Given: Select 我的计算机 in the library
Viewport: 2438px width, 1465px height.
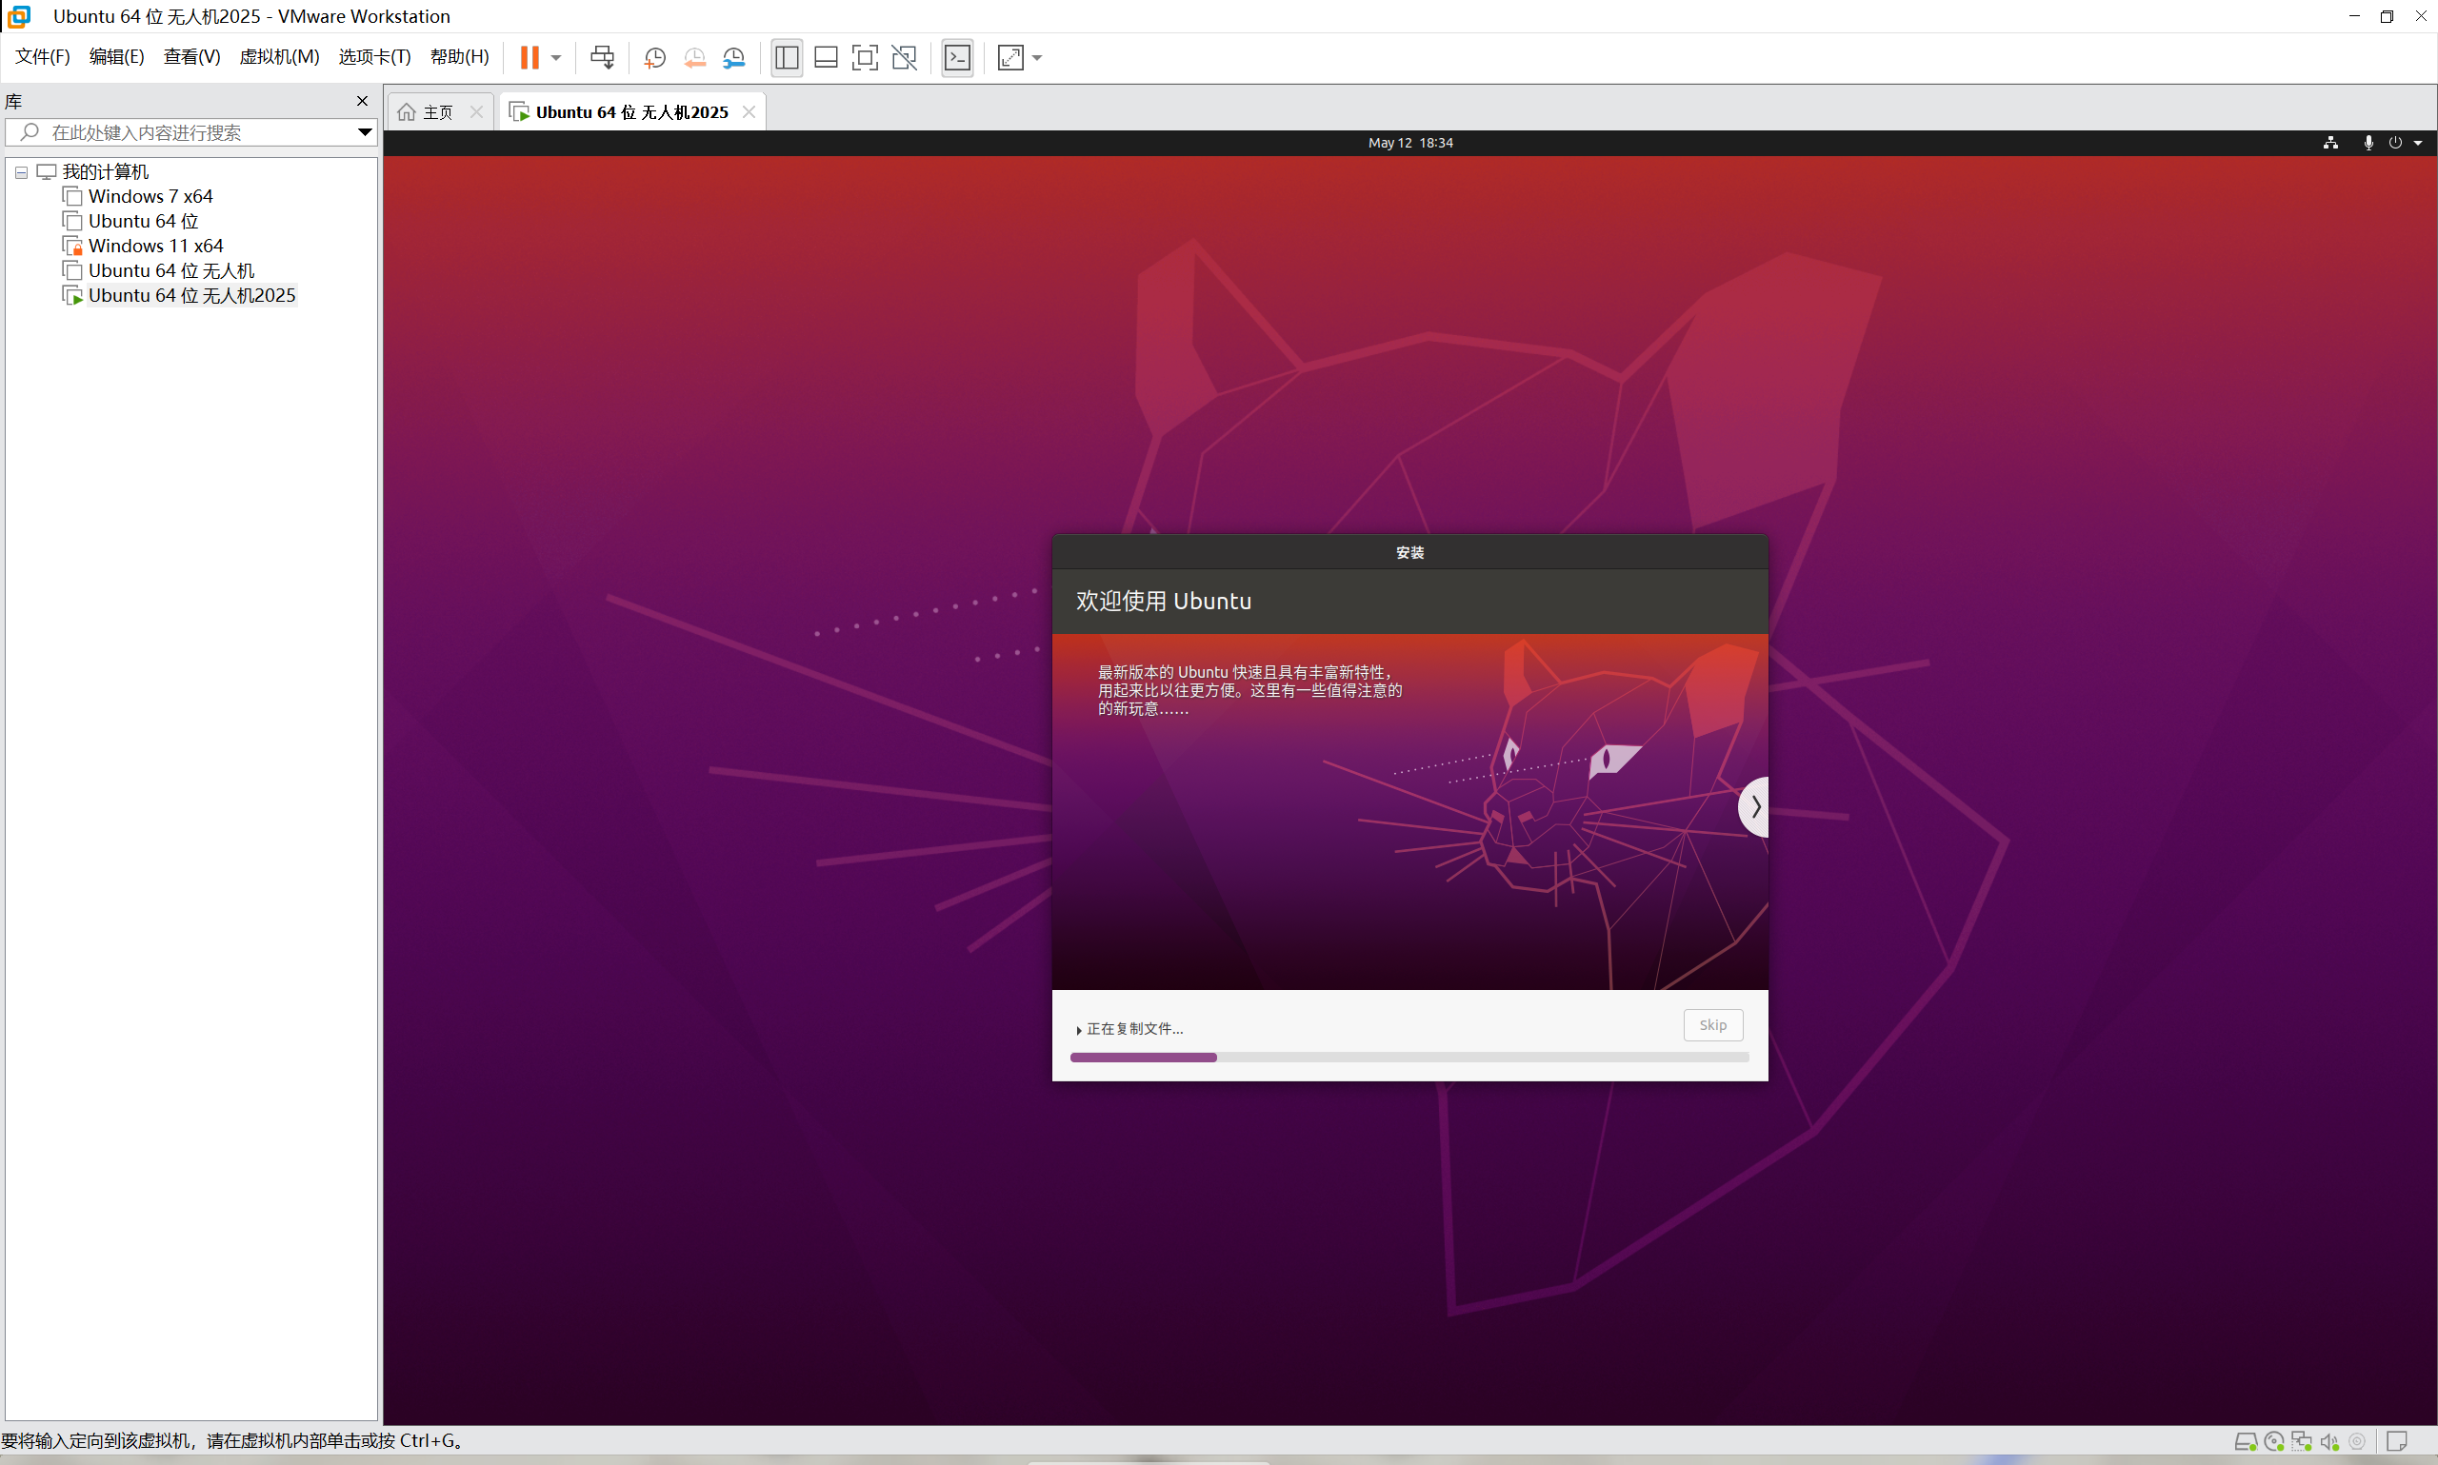Looking at the screenshot, I should (x=105, y=171).
